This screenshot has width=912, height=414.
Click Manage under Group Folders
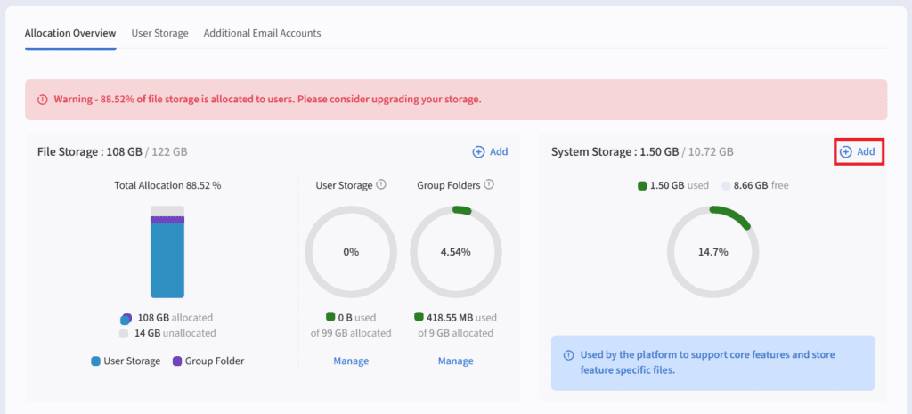[455, 361]
